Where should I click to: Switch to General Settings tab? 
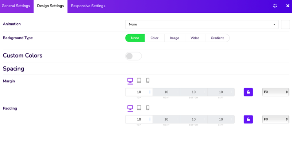[16, 6]
